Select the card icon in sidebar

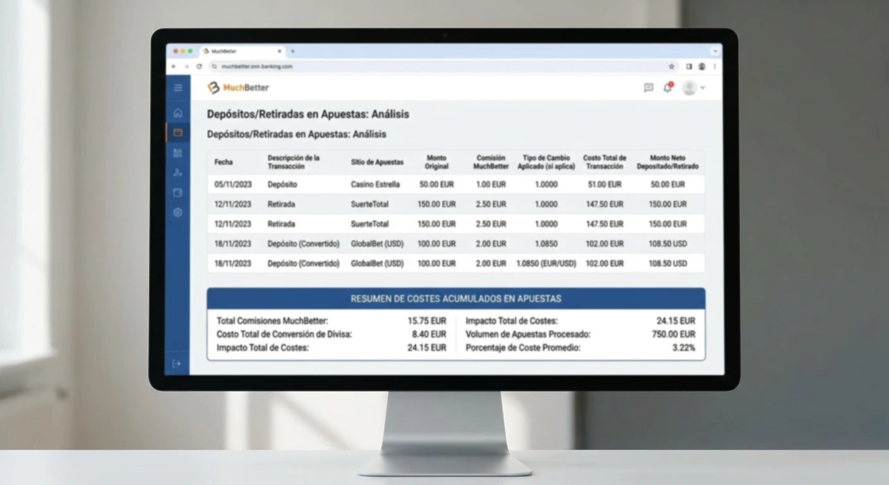coord(178,133)
